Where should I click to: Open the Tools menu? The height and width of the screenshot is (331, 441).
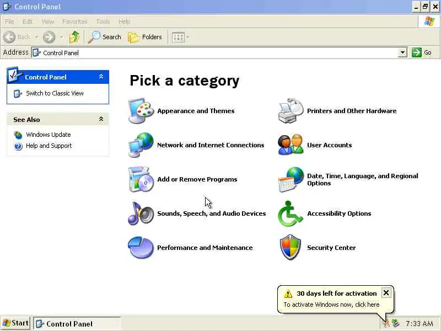103,22
